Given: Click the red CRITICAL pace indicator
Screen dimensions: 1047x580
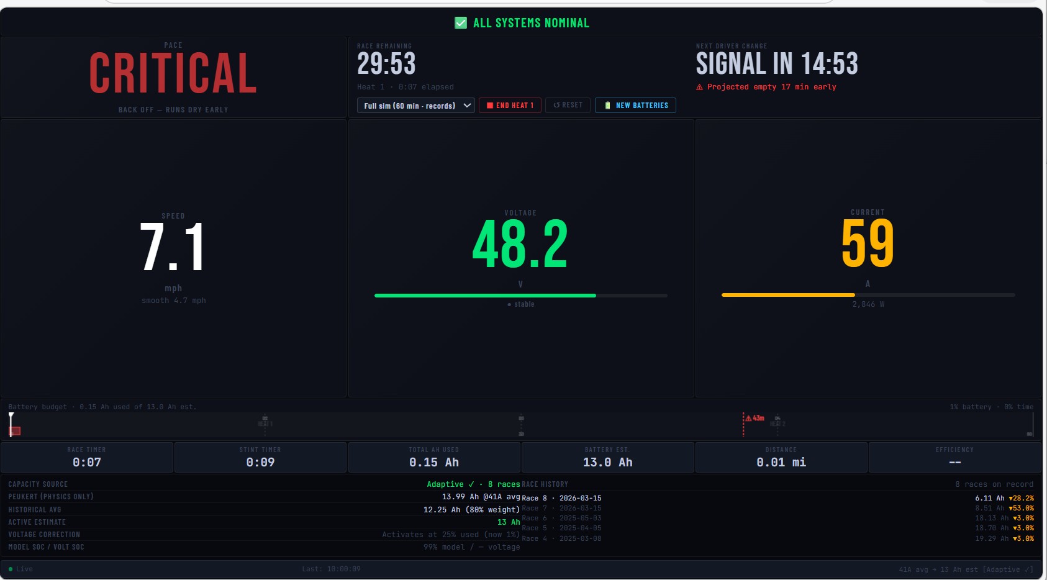Looking at the screenshot, I should point(173,73).
